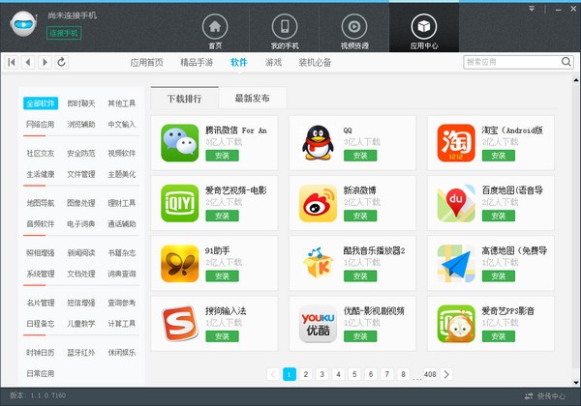
Task: Select 安全防范 category
Action: 81,154
